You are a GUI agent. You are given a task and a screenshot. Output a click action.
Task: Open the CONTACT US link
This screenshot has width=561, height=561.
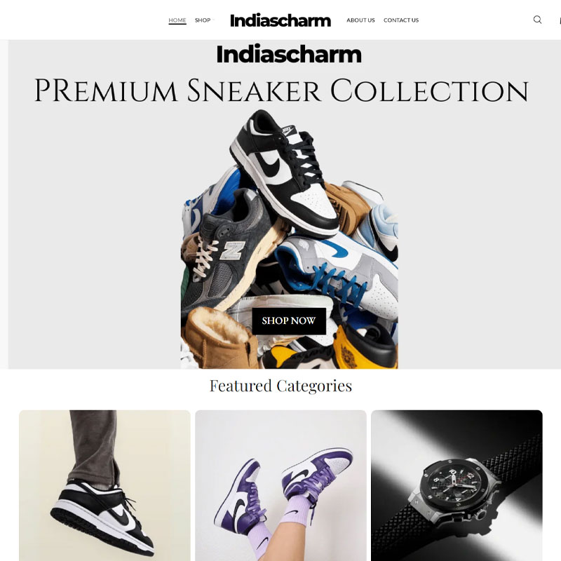click(x=401, y=20)
